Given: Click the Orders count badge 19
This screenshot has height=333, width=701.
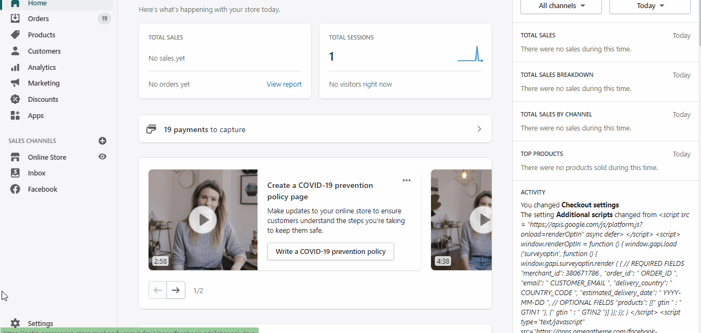Looking at the screenshot, I should (104, 18).
